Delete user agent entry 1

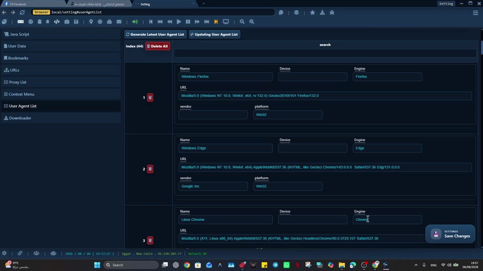coord(150,98)
